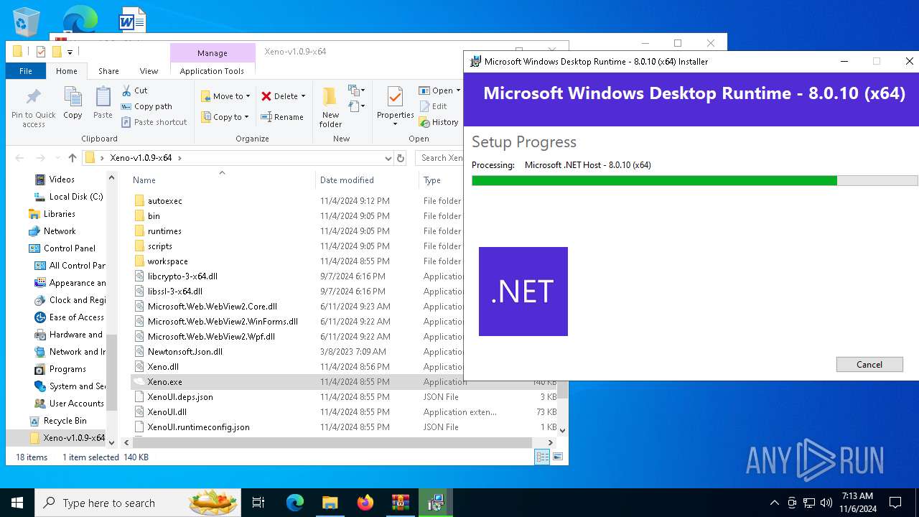This screenshot has height=517, width=919.
Task: Cancel the .NET Runtime installation
Action: 869,364
